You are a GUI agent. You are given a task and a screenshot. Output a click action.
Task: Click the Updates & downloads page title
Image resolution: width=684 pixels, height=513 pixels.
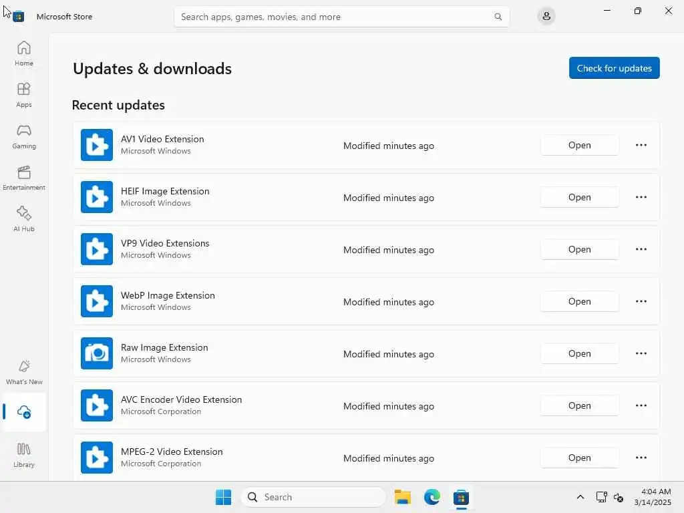coord(152,69)
